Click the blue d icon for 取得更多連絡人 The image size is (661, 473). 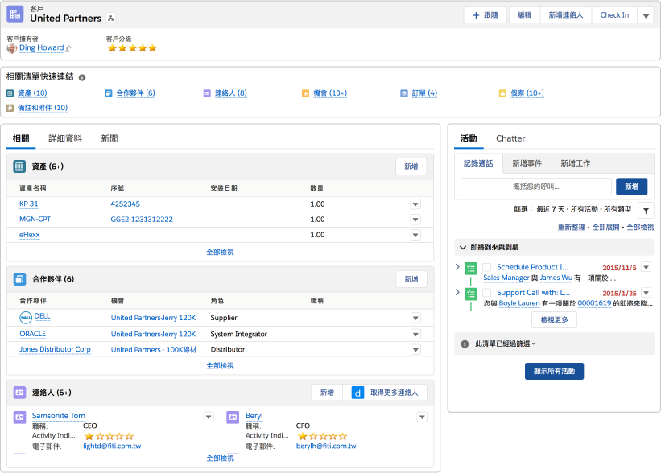click(357, 393)
